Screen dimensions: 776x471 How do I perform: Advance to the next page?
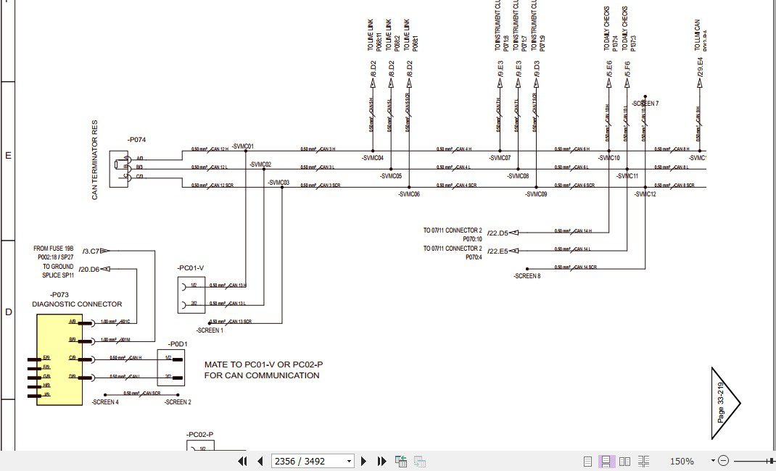(363, 461)
